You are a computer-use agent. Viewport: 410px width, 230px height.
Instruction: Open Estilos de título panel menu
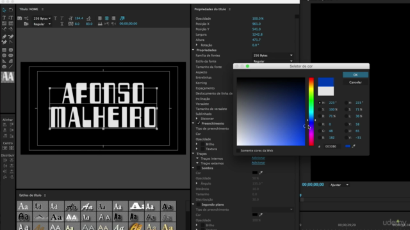pyautogui.click(x=45, y=195)
